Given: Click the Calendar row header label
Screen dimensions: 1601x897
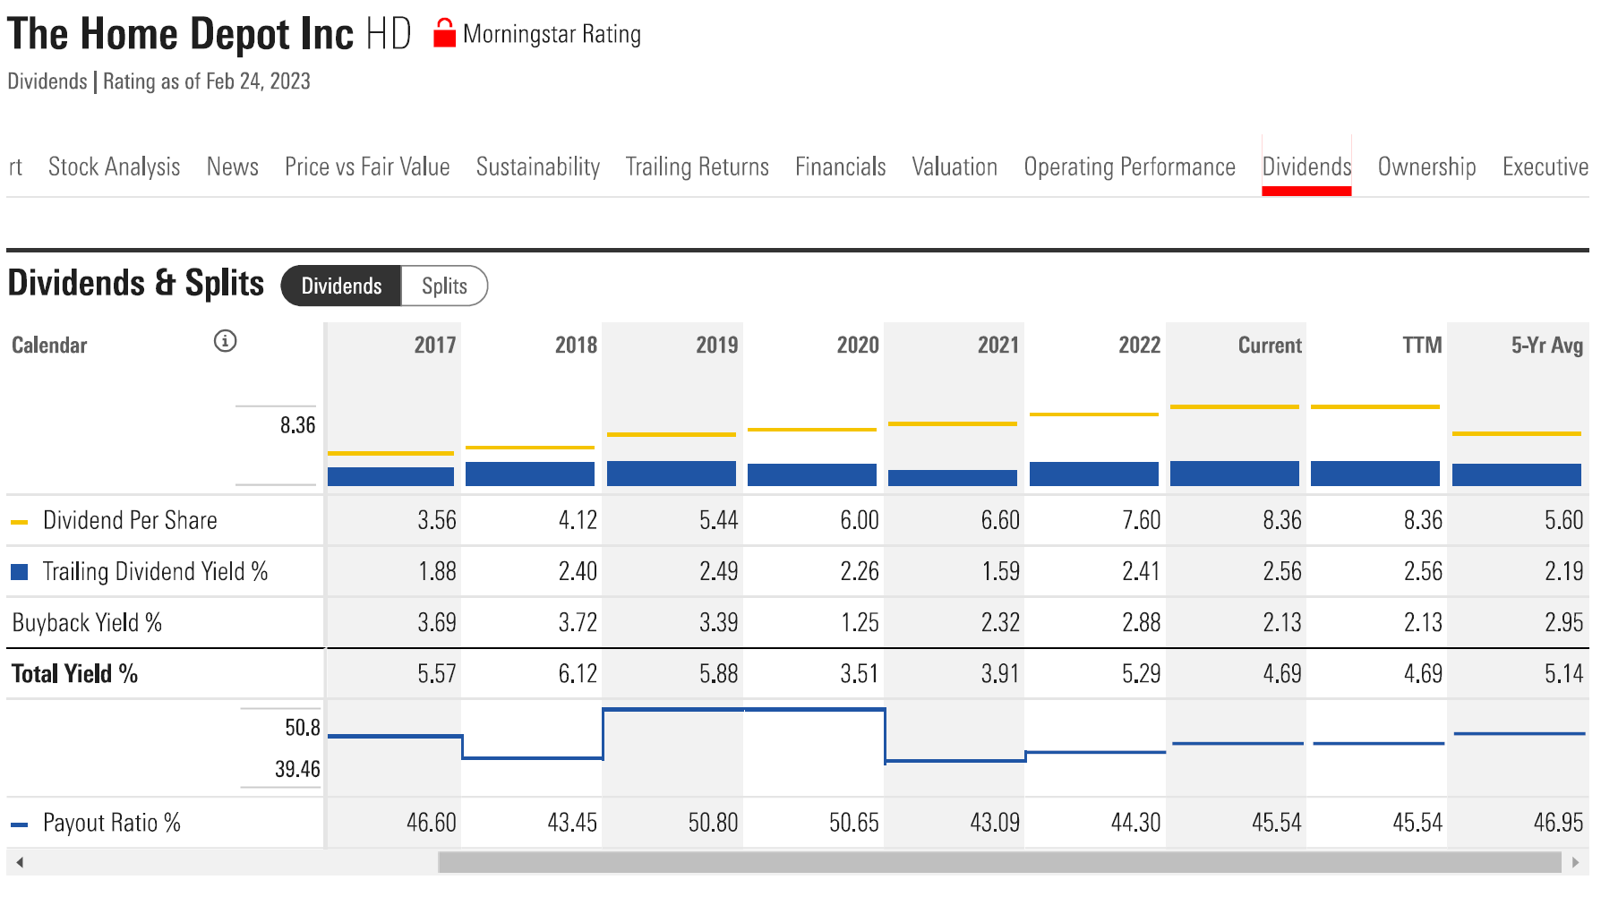Looking at the screenshot, I should (x=49, y=346).
